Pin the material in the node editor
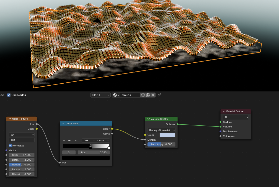 coord(159,95)
